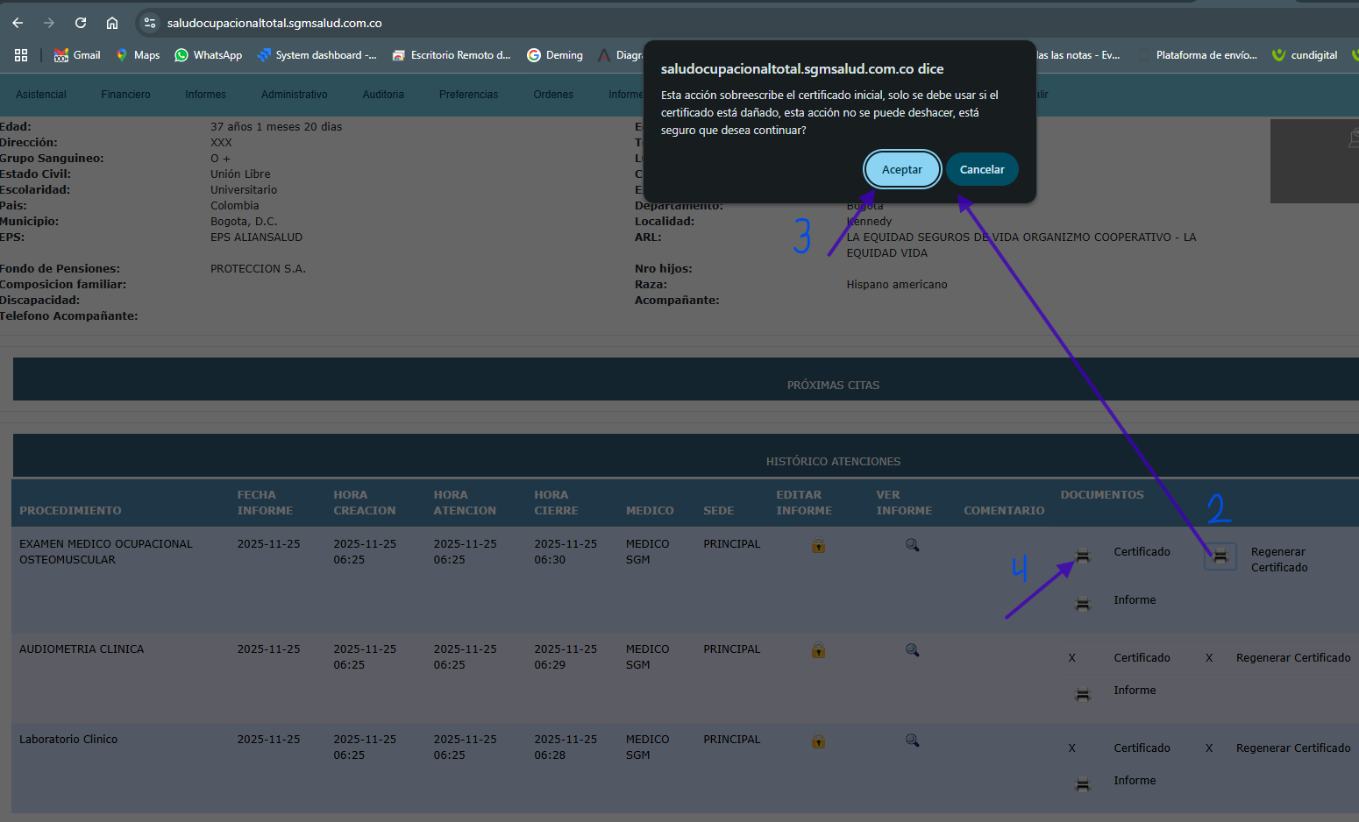Open the Auditoria menu

tap(383, 95)
